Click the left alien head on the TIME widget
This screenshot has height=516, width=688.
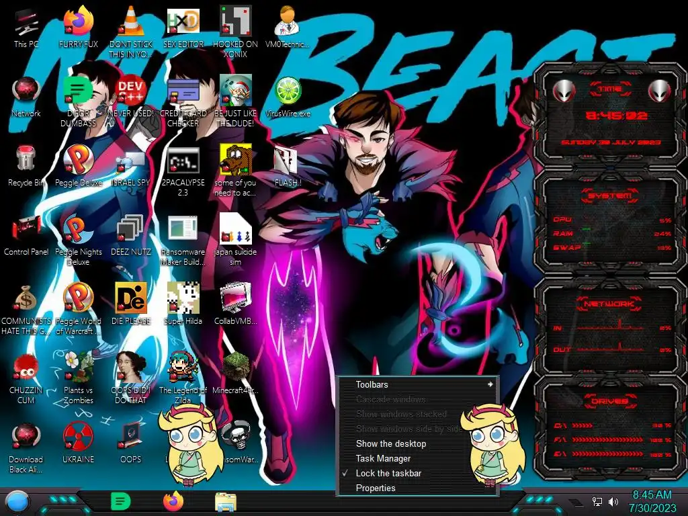point(564,91)
